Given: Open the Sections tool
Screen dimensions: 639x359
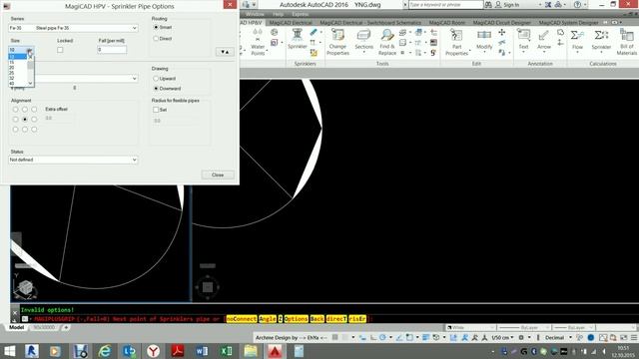Looking at the screenshot, I should (x=363, y=39).
